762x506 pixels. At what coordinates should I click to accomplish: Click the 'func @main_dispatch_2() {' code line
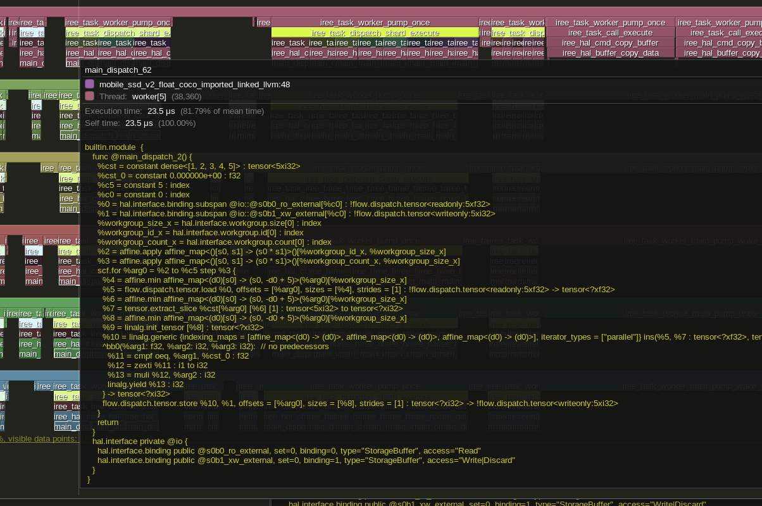click(x=142, y=156)
